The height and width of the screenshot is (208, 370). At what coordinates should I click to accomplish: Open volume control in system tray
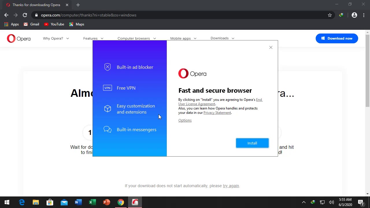pyautogui.click(x=332, y=202)
